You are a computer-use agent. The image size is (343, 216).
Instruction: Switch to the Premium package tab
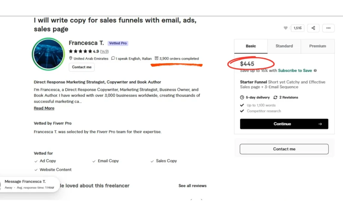pyautogui.click(x=318, y=46)
